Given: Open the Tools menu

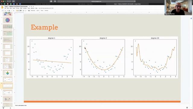Looking at the screenshot, I should (x=29, y=8).
